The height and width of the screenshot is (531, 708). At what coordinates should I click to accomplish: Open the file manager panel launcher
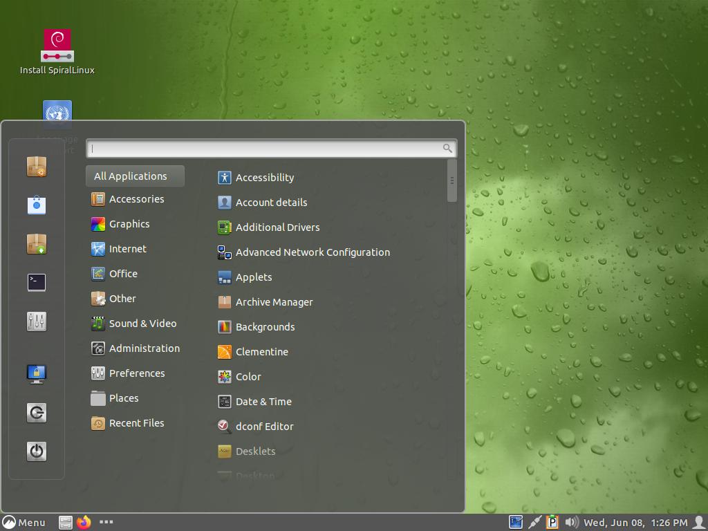[66, 523]
